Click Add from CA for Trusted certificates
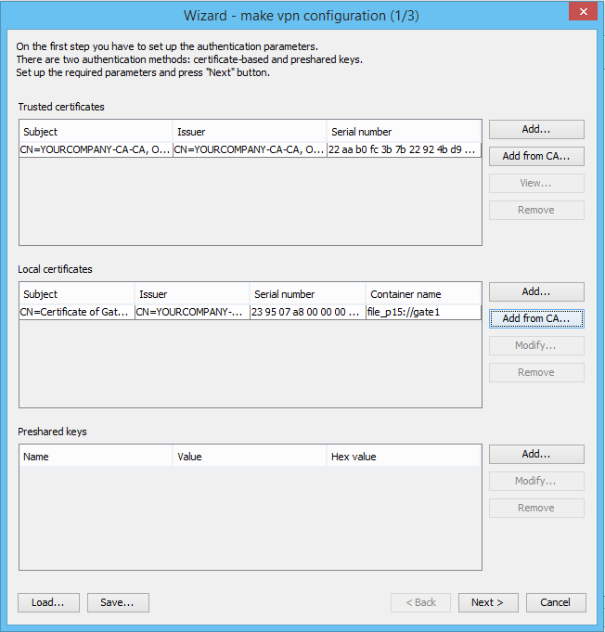Viewport: 605px width, 632px height. coord(536,157)
